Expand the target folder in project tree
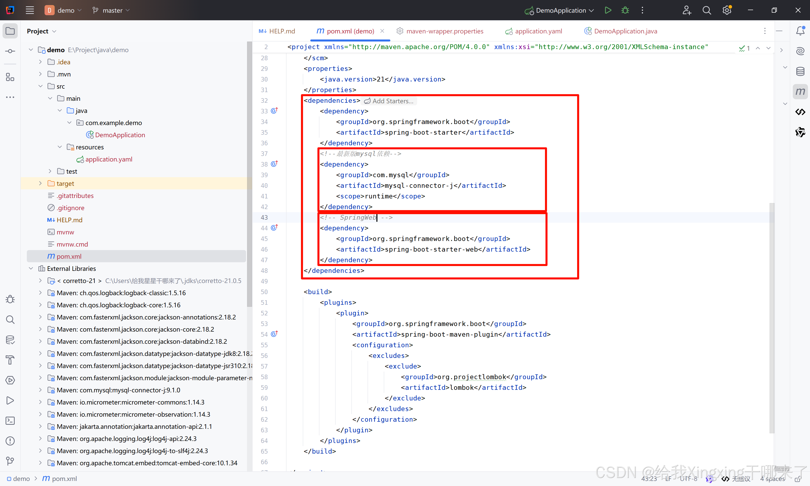This screenshot has height=486, width=810. click(40, 184)
